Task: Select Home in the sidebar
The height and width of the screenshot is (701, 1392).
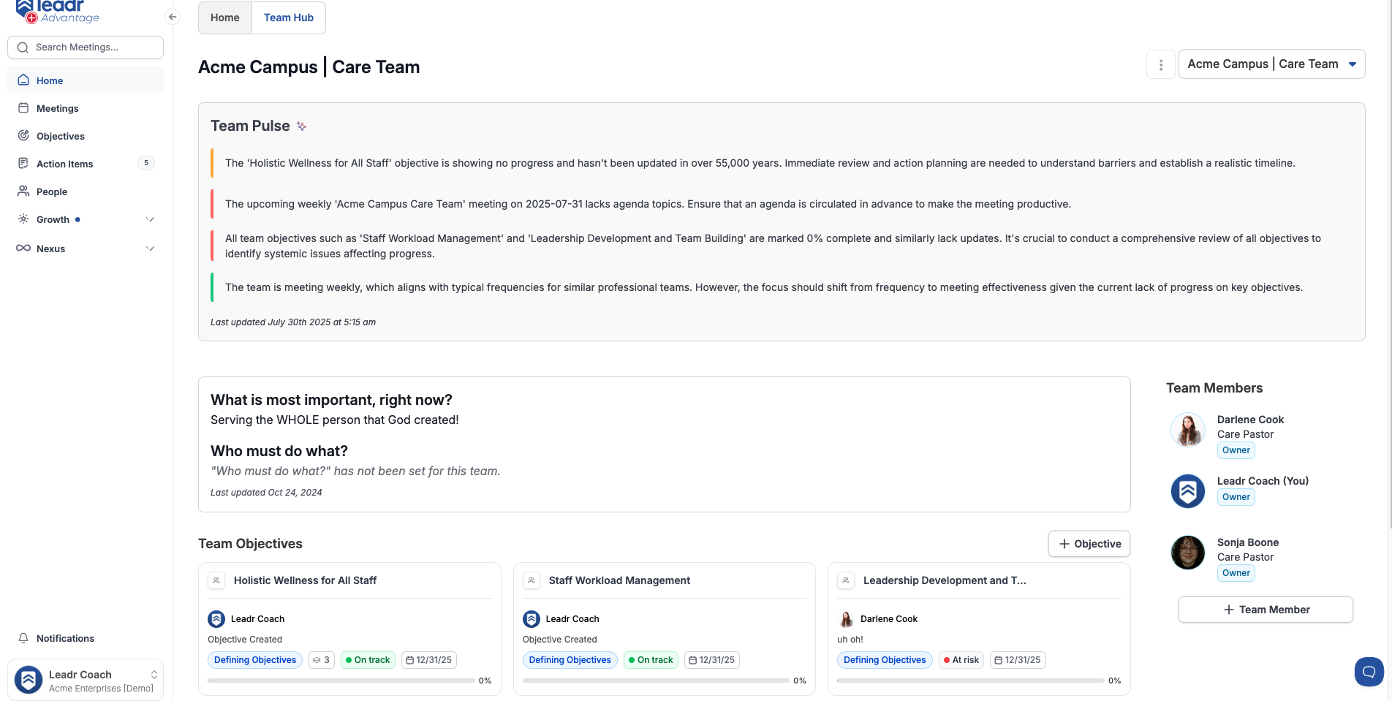Action: coord(86,80)
